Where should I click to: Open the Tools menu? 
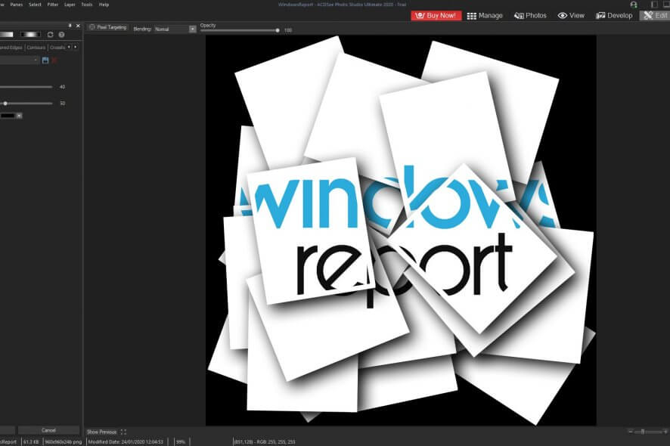click(87, 5)
